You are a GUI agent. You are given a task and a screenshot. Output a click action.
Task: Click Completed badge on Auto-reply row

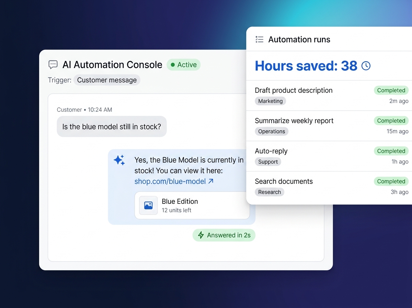[x=391, y=151]
